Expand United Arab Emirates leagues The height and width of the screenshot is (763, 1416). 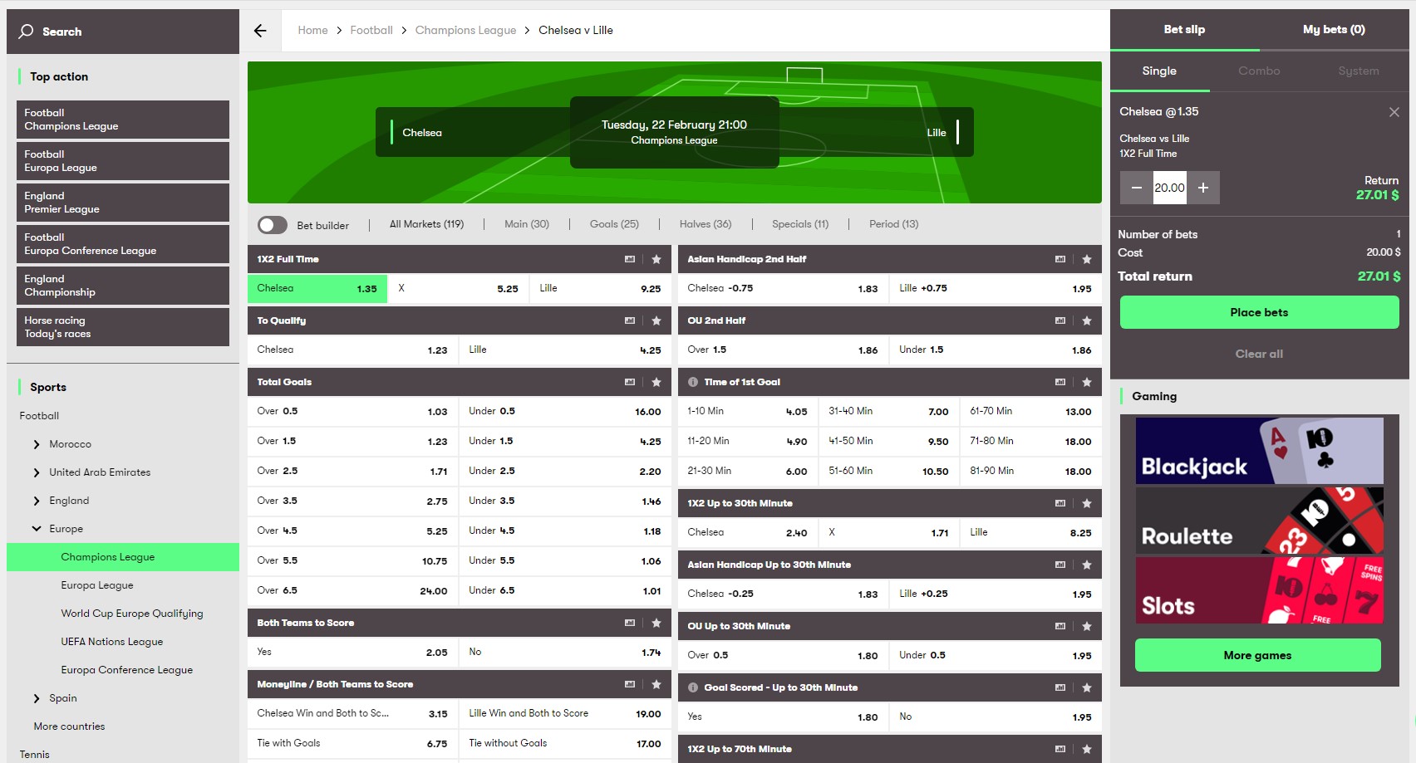[37, 472]
